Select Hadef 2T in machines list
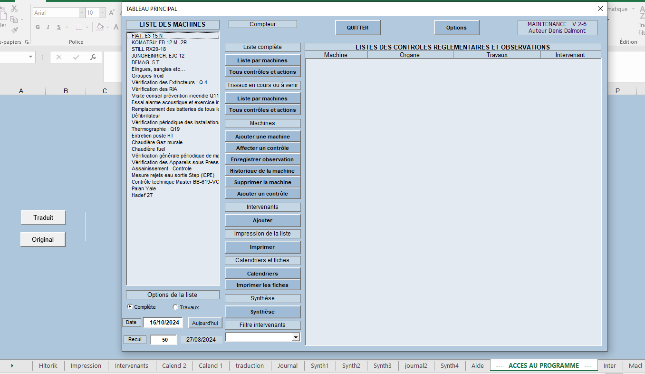The width and height of the screenshot is (645, 374). [x=173, y=195]
